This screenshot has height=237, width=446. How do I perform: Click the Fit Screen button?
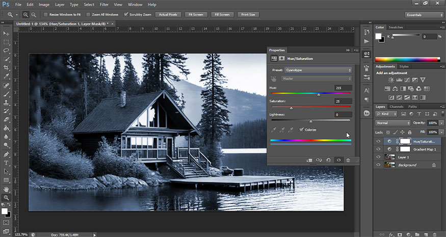[x=196, y=14]
